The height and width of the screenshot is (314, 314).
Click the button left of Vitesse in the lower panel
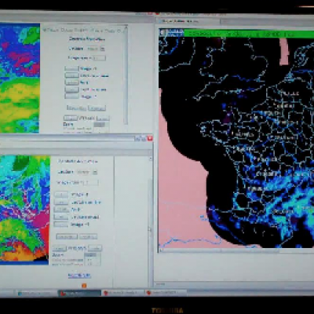point(59,248)
